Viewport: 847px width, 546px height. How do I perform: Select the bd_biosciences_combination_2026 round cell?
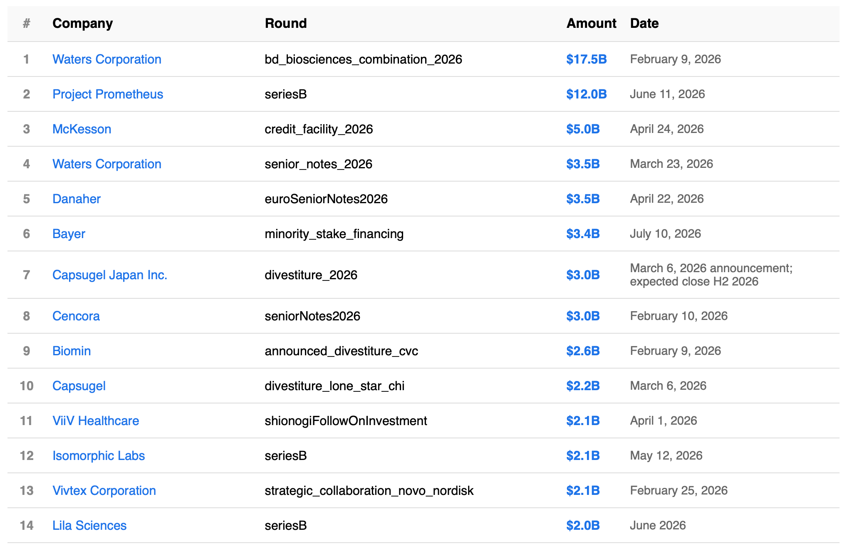364,59
